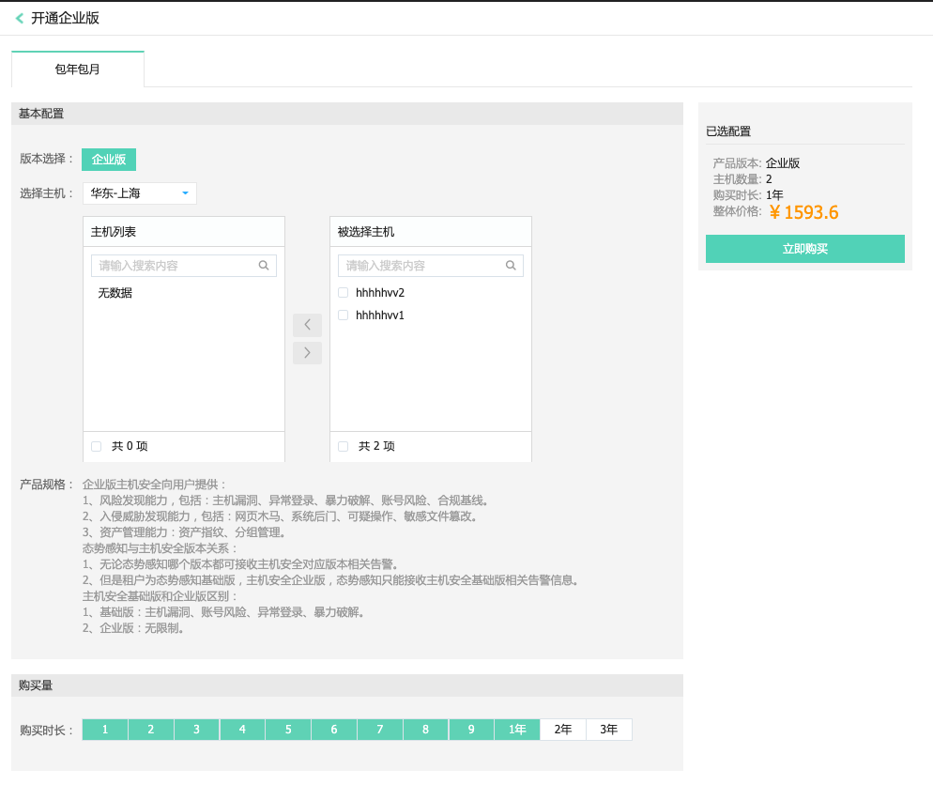Check the hhhhhvv2 host checkbox
This screenshot has height=785, width=933.
[343, 292]
